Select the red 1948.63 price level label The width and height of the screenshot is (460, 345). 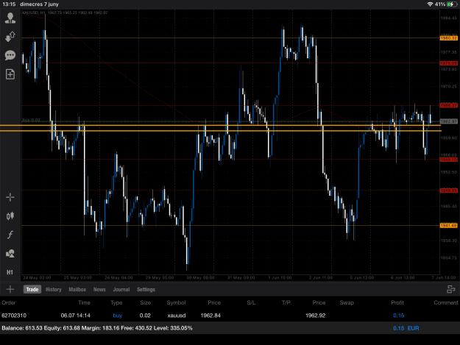click(x=448, y=191)
